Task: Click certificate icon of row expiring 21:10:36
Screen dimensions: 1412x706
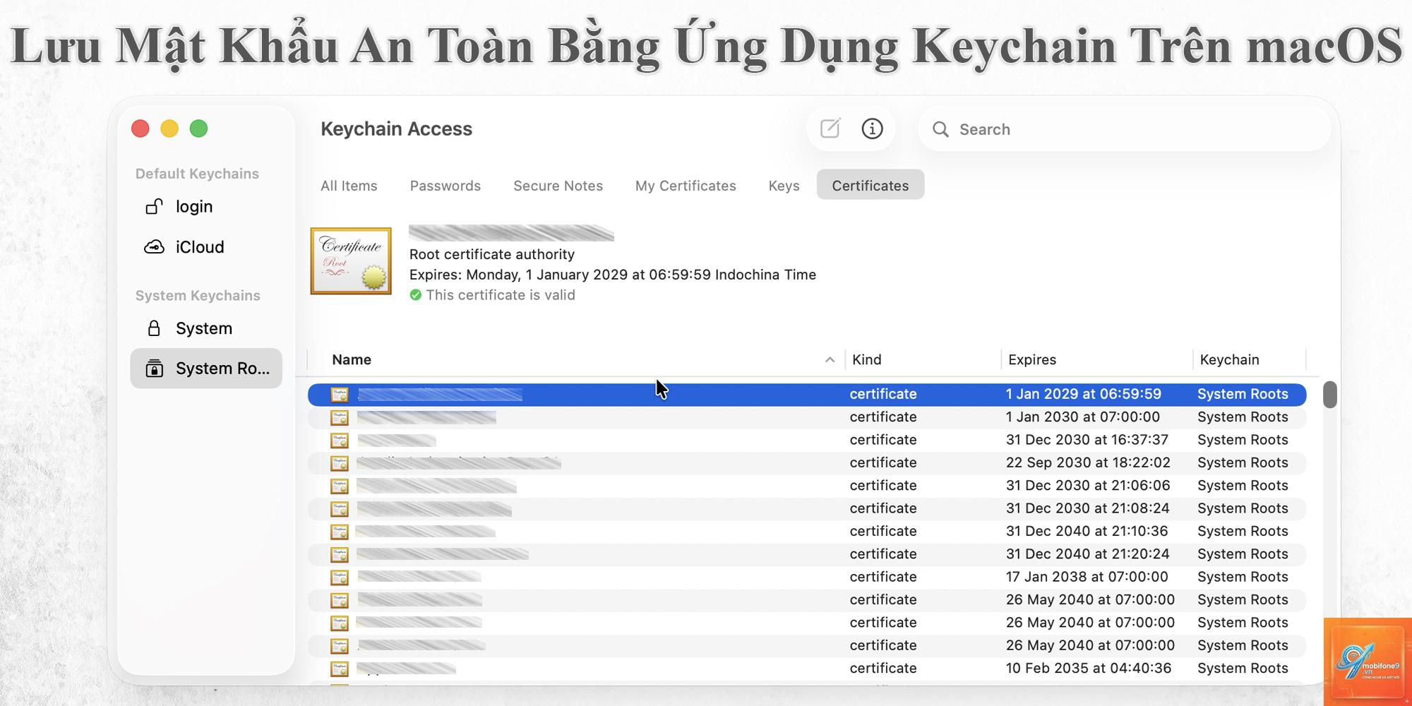Action: [340, 532]
